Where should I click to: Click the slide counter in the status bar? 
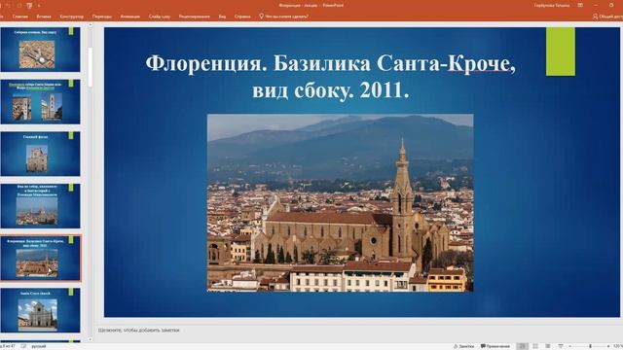tap(7, 346)
